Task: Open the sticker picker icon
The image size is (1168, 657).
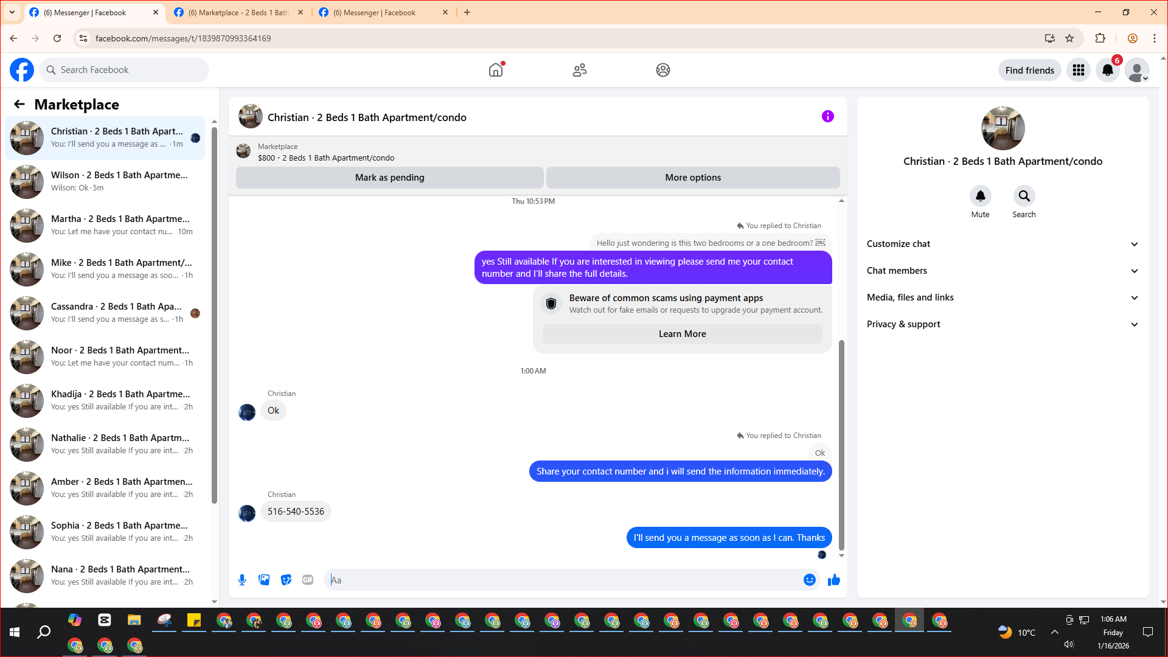Action: 286,580
